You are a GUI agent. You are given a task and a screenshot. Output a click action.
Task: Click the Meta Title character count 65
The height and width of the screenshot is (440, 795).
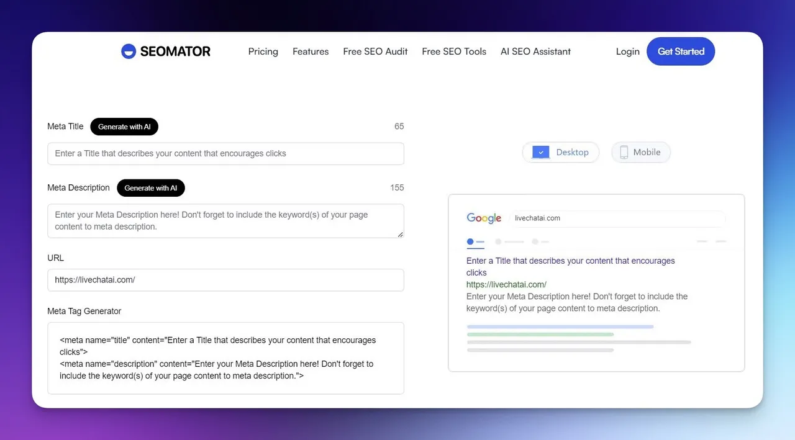click(x=399, y=127)
